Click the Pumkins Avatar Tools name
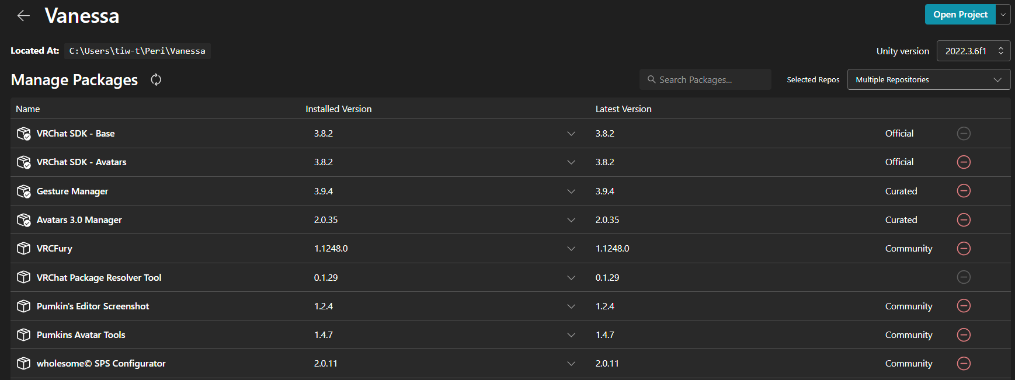The width and height of the screenshot is (1015, 380). 81,335
